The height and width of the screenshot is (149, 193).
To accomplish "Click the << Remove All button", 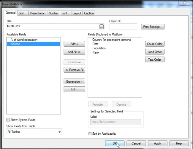I will pos(74,70).
